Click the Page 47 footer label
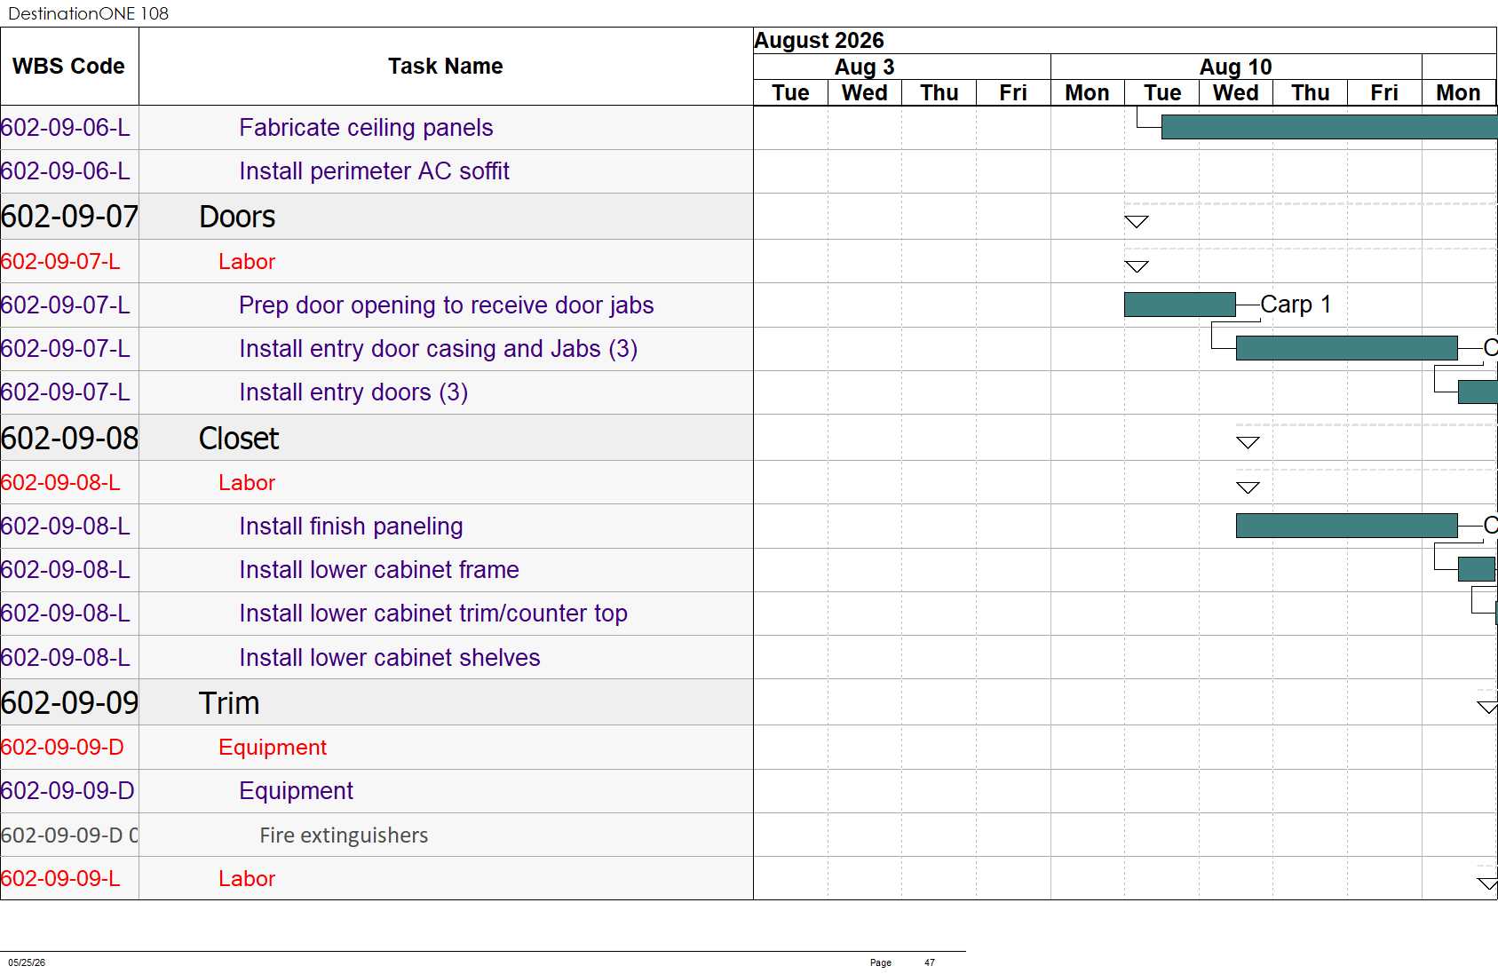Screen dimensions: 1498x974 [x=902, y=962]
